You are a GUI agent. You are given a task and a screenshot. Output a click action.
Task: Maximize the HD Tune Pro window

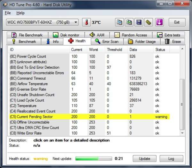pyautogui.click(x=170, y=3)
